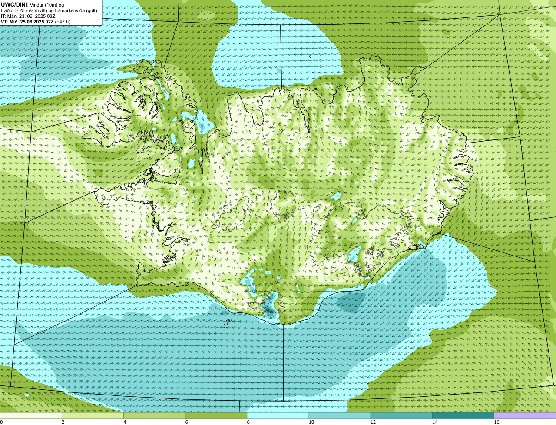The height and width of the screenshot is (425, 556).
Task: Click the title text 'UWC/DINI: Vindur (10m) og'
Action: (32, 4)
